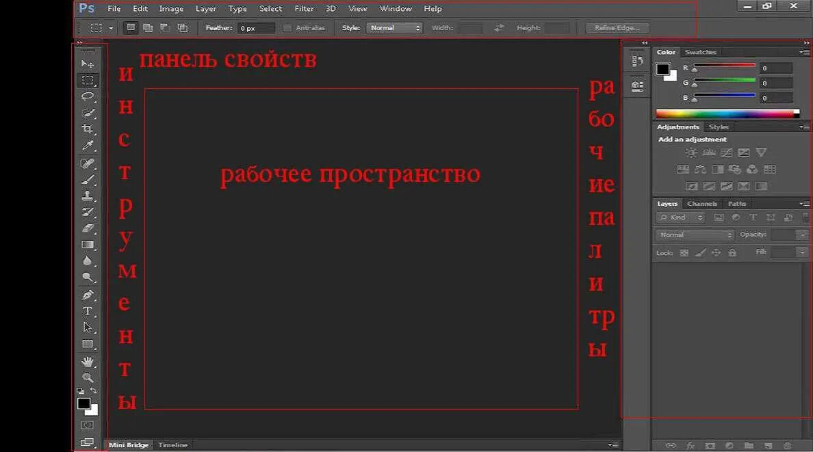Toggle Lock image pixels brush icon
The height and width of the screenshot is (452, 813).
coord(701,253)
